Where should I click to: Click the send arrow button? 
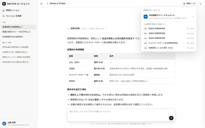[x=171, y=118]
